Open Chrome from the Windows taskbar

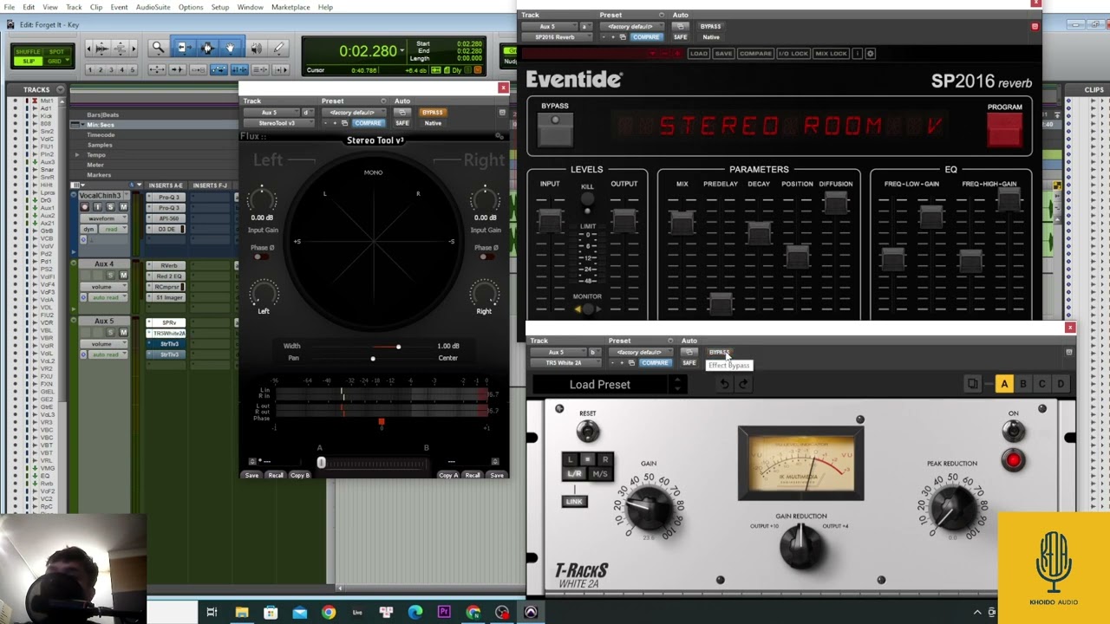[x=329, y=613]
